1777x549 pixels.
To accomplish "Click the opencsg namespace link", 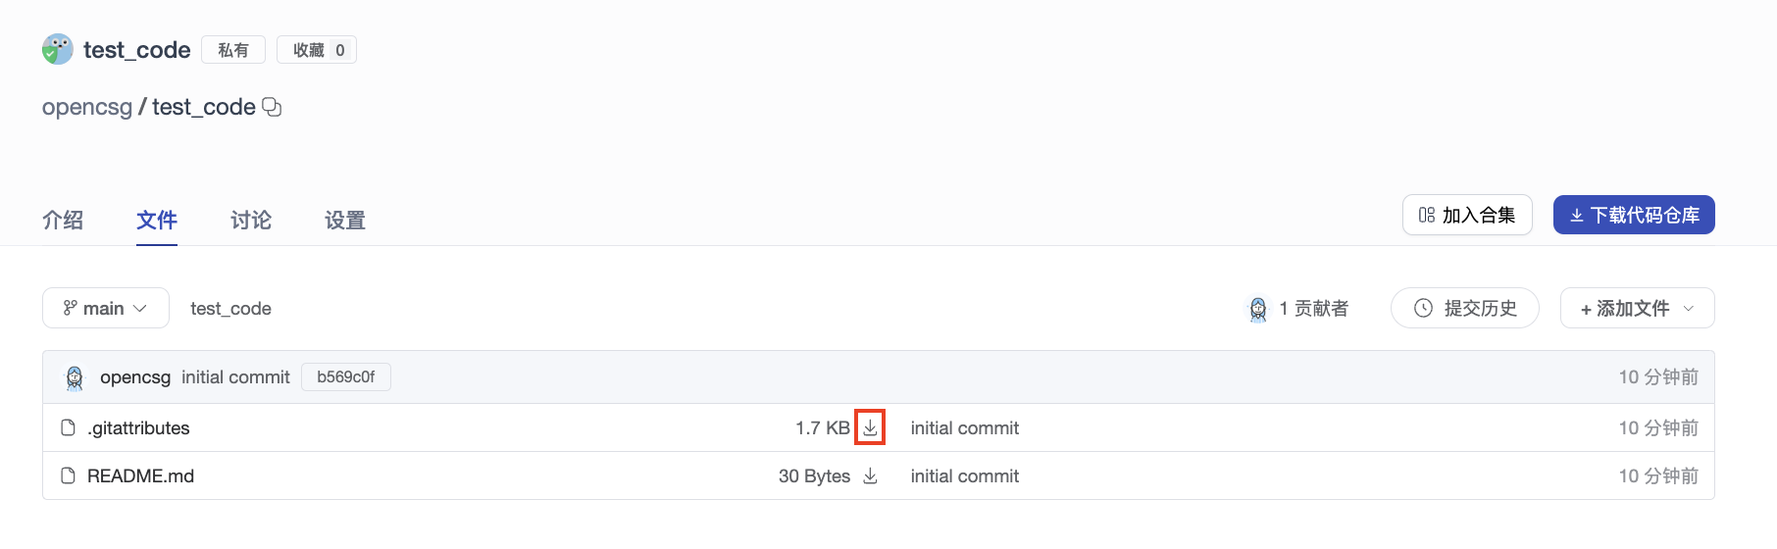I will pyautogui.click(x=87, y=107).
